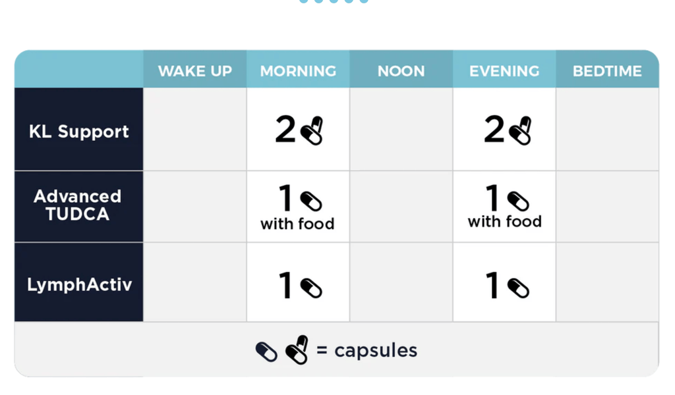Viewport: 675px width, 395px height.
Task: Click the double capsule icon in the legend
Action: point(297,350)
